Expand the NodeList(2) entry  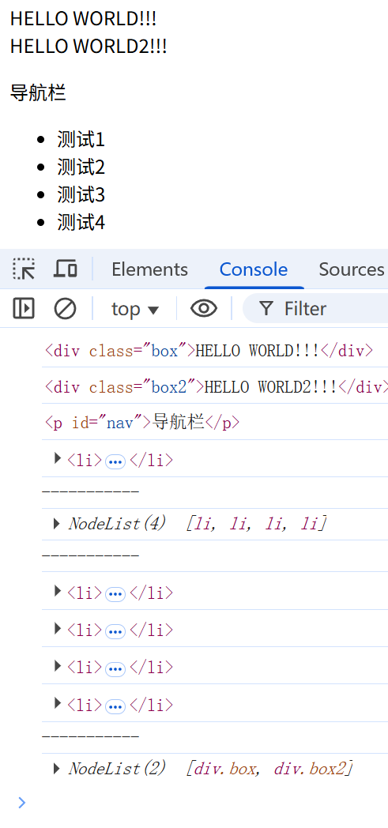(x=57, y=768)
